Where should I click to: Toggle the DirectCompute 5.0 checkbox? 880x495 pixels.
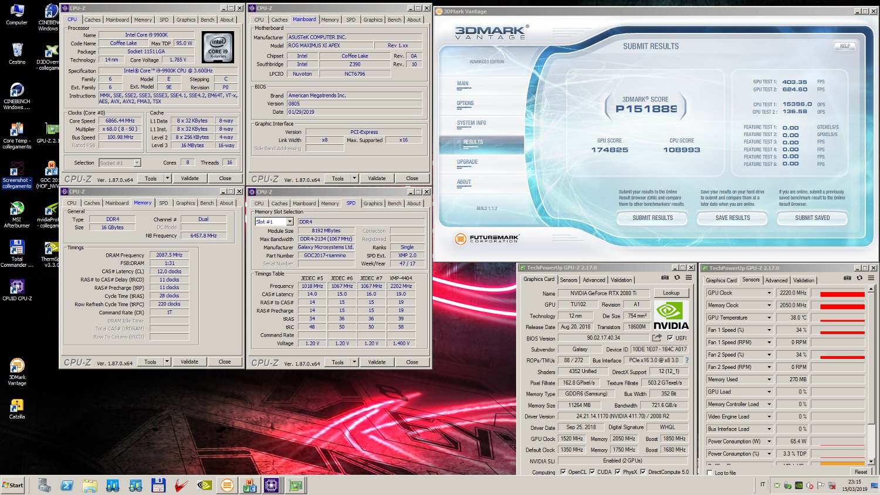pyautogui.click(x=643, y=472)
